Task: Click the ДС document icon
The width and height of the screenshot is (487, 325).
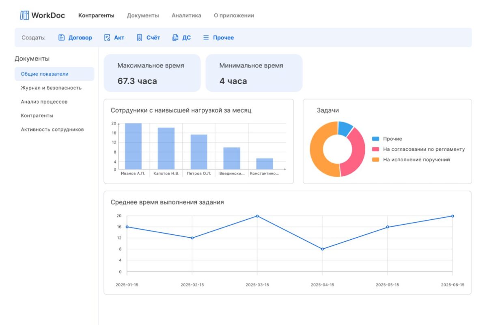Action: [175, 37]
